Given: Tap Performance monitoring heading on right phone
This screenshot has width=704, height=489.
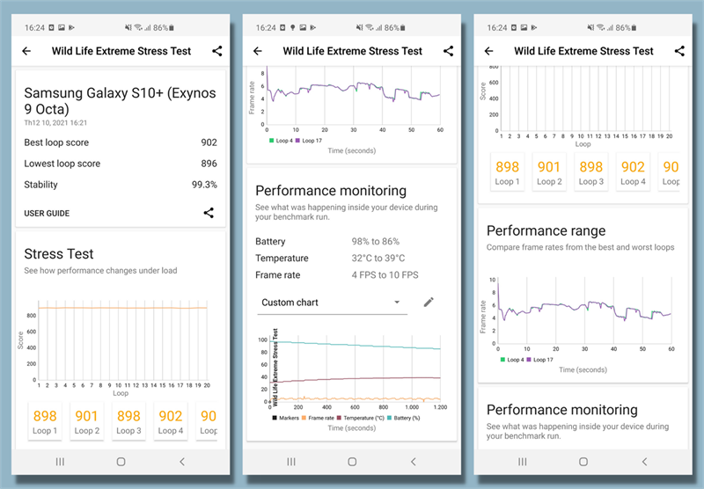Looking at the screenshot, I should (562, 410).
